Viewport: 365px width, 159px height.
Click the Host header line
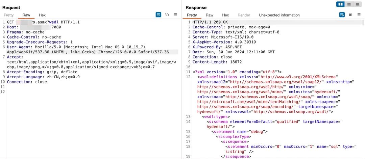[34, 27]
